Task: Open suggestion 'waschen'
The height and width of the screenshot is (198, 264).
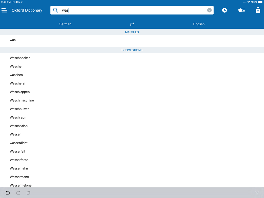Action: pos(132,75)
